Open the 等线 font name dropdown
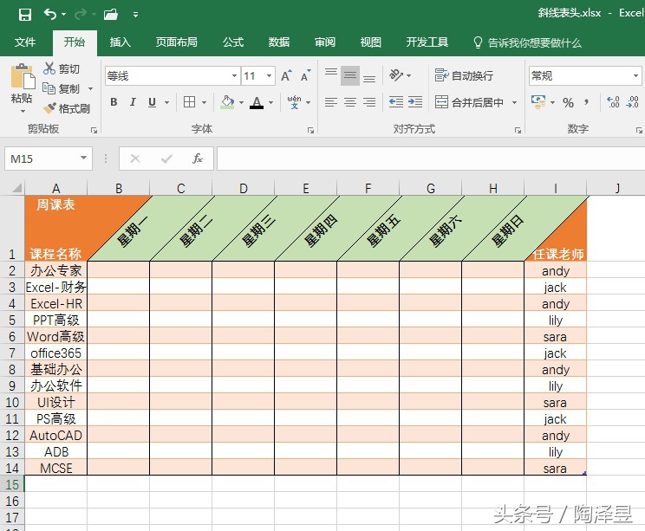Image resolution: width=645 pixels, height=531 pixels. pyautogui.click(x=234, y=75)
